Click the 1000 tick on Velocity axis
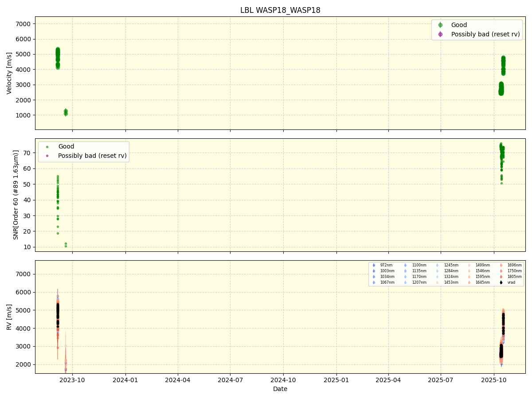 (x=24, y=115)
